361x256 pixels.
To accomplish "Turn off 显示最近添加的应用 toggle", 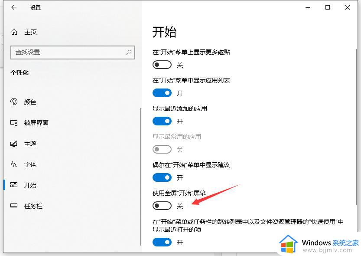I will (x=162, y=121).
